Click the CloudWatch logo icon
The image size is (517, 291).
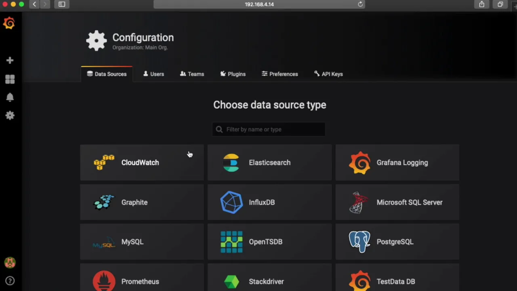pyautogui.click(x=104, y=162)
